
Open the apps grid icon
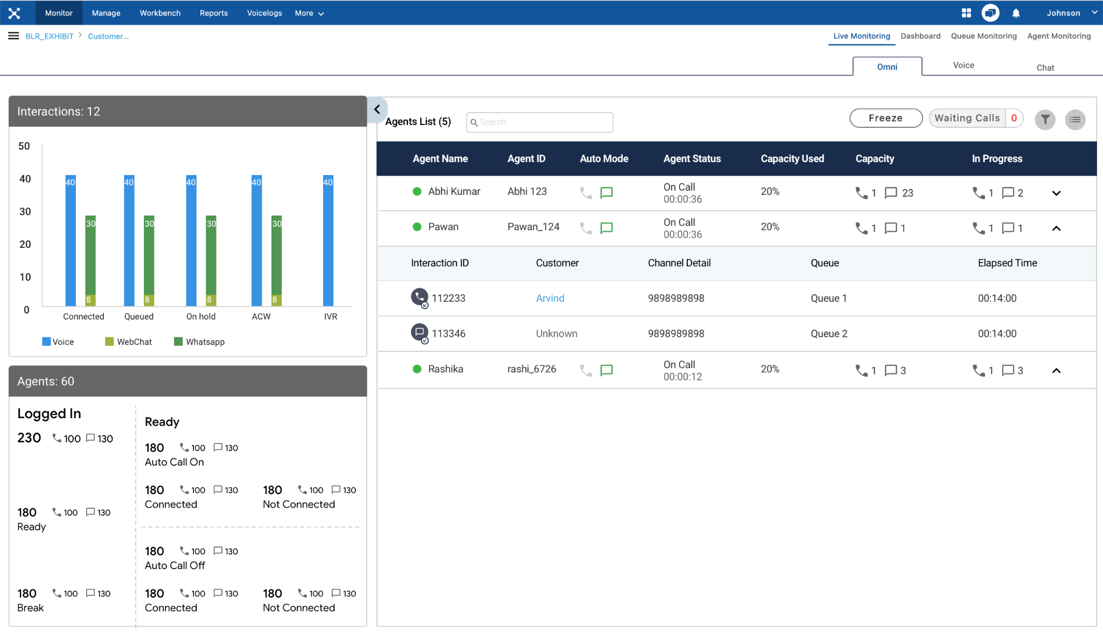click(966, 13)
